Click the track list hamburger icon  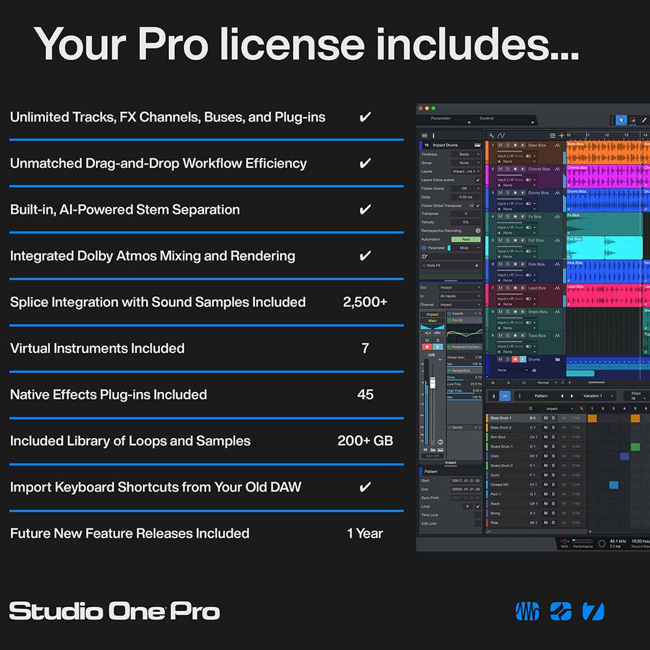coord(424,135)
